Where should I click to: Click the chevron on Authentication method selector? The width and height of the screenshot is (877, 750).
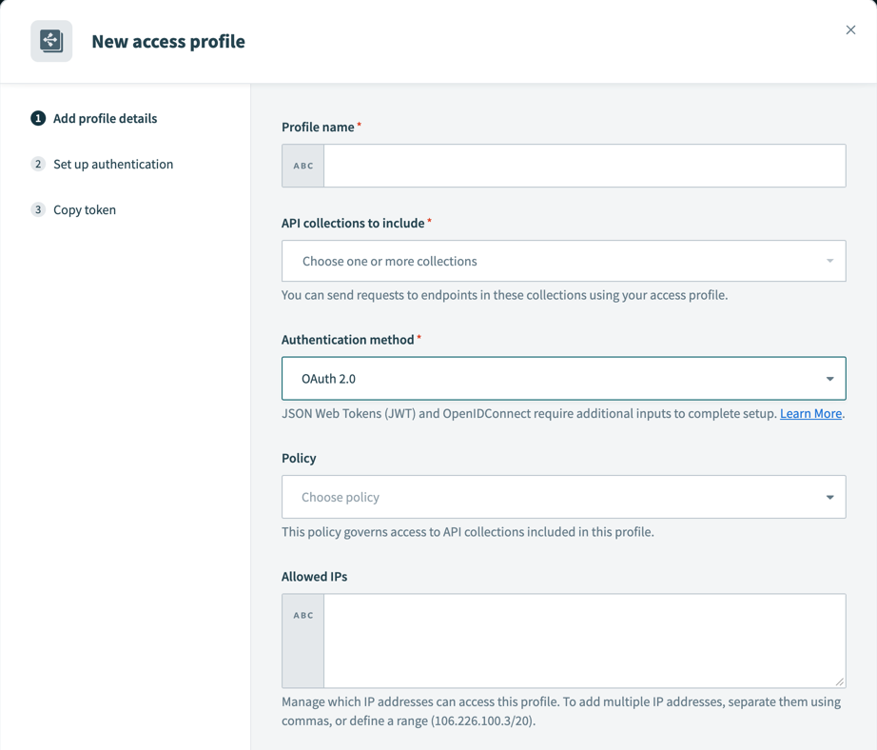pos(828,378)
